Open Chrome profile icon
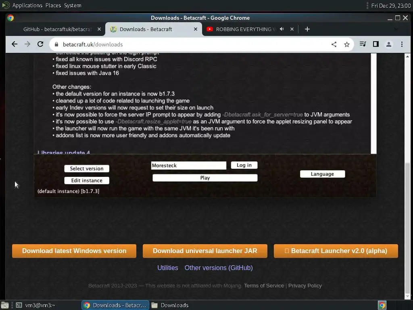 [x=389, y=44]
